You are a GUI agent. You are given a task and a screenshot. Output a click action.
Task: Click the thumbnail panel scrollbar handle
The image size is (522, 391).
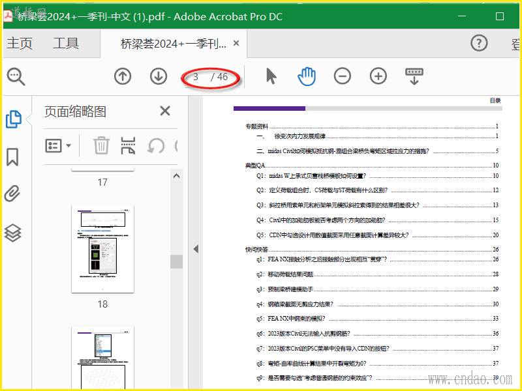point(176,262)
